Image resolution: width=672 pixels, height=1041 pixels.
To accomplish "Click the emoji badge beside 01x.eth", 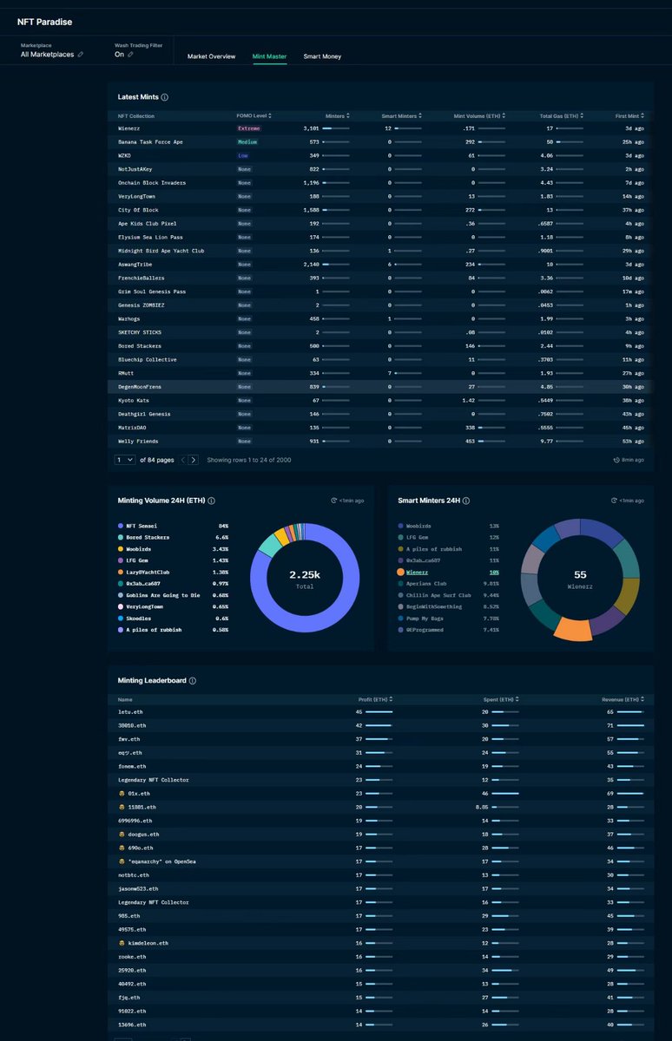I will 122,793.
